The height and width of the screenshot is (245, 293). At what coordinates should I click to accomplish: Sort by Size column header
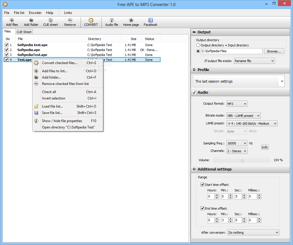pyautogui.click(x=129, y=39)
